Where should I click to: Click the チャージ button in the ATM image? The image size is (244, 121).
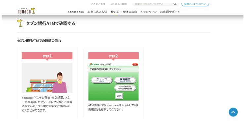click(x=102, y=80)
